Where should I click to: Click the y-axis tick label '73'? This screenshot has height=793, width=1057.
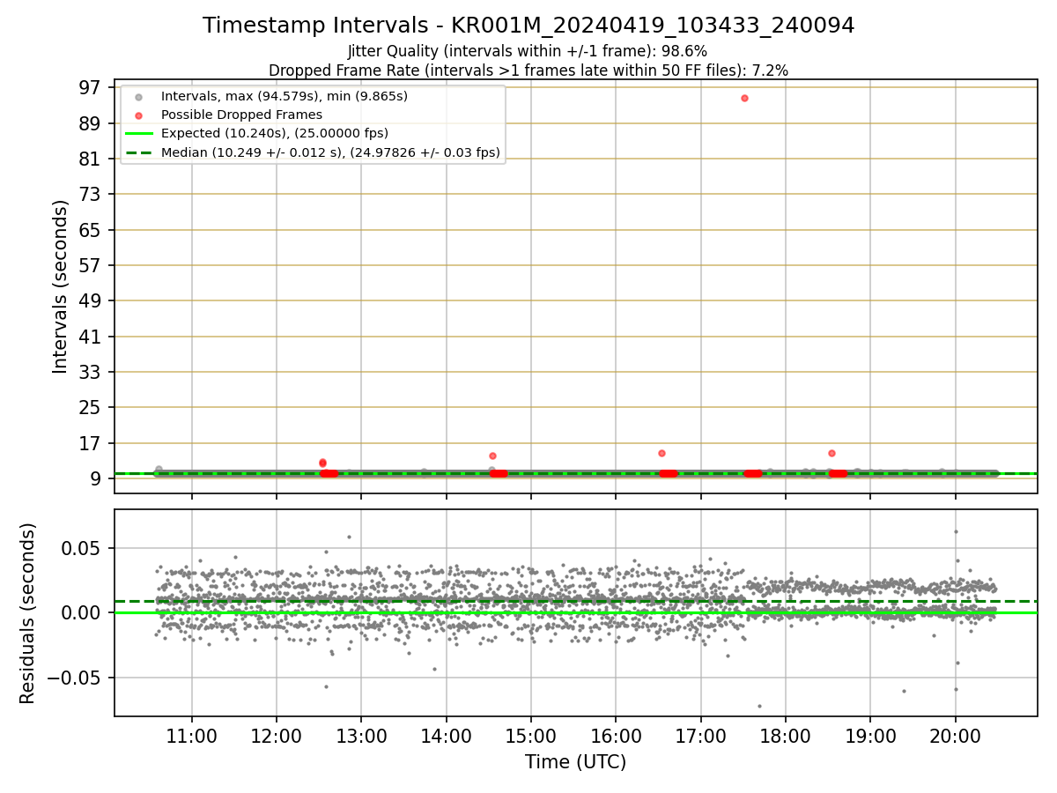tap(91, 194)
